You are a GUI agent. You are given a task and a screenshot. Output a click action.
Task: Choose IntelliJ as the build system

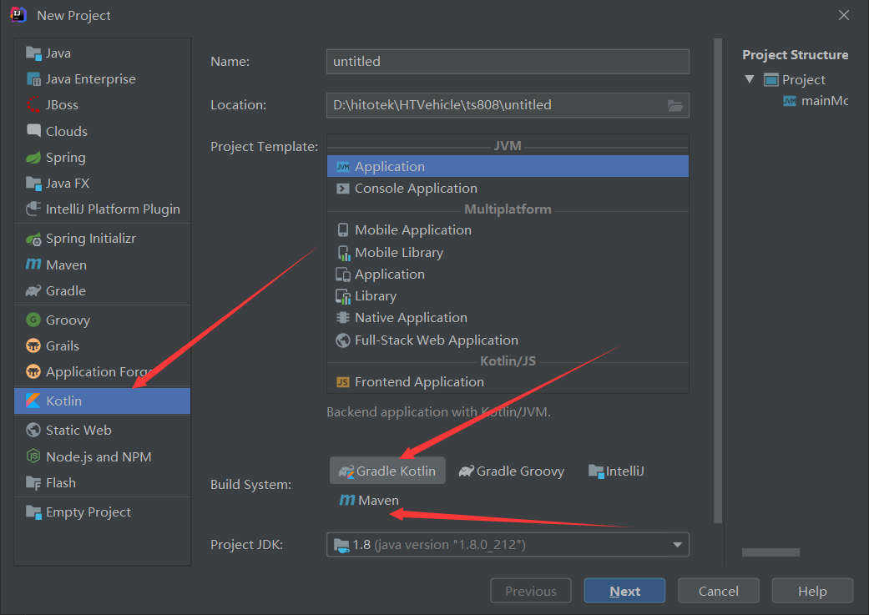coord(616,471)
